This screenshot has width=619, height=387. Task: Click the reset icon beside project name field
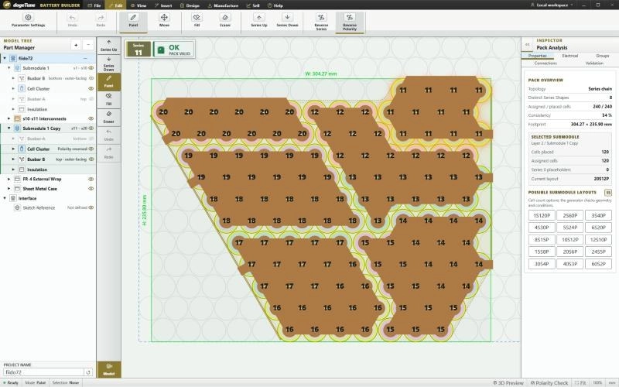88,372
